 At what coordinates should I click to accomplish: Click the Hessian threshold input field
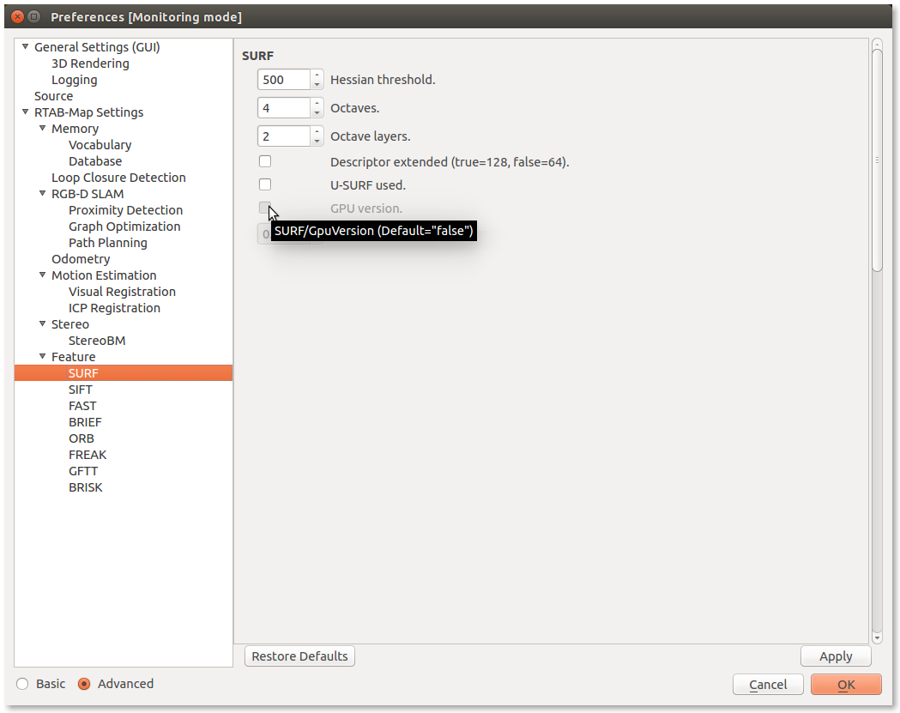[283, 80]
